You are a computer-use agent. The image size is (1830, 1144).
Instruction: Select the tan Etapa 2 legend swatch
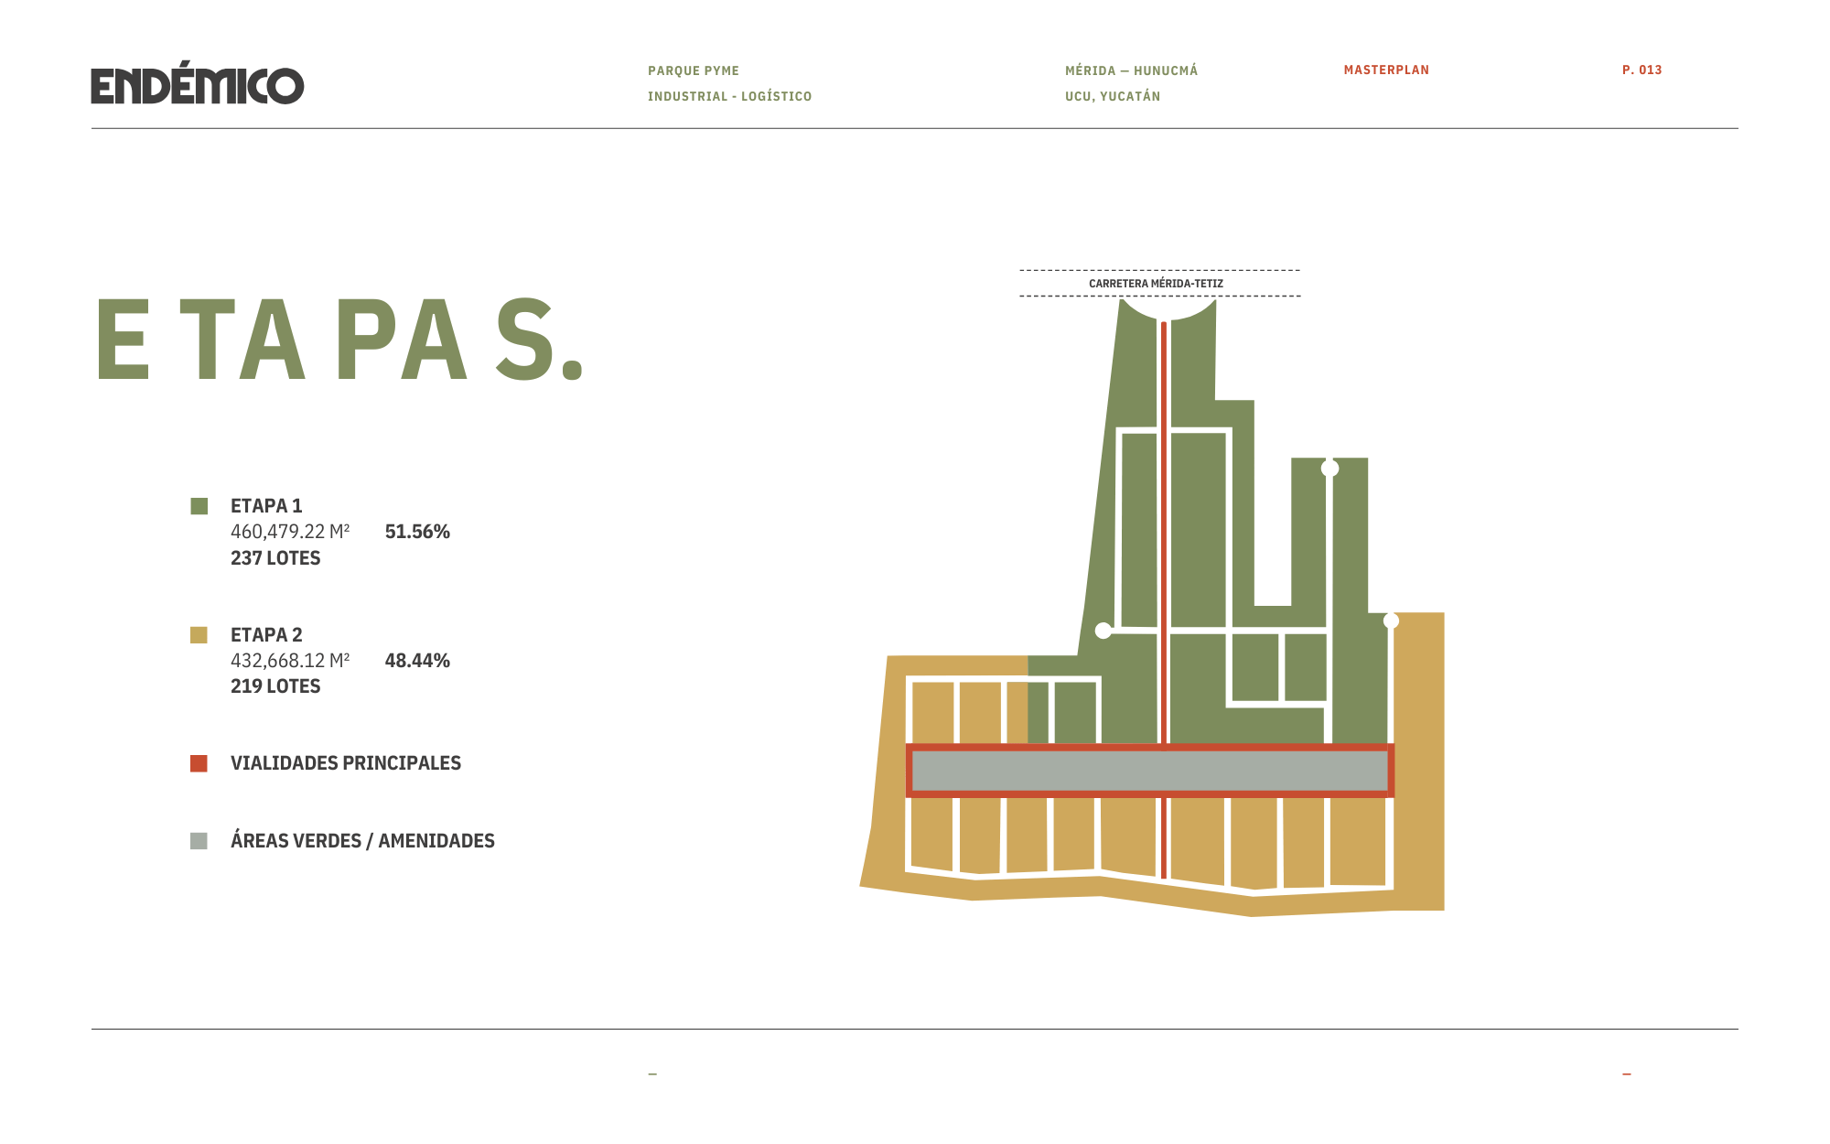click(x=199, y=635)
